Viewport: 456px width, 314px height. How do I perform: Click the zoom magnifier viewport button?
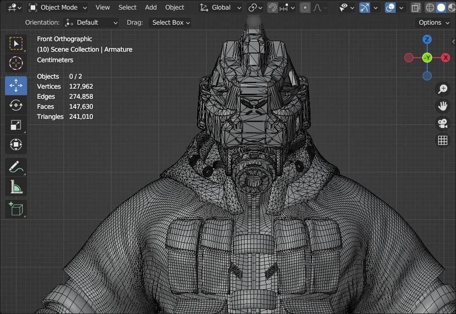(x=443, y=89)
